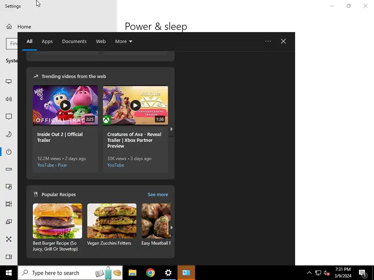Switch to Settings app on taskbar
Viewport: 374px width, 280px height.
[168, 273]
